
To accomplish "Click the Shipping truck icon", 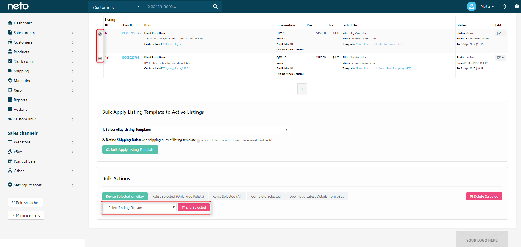I will [10, 71].
